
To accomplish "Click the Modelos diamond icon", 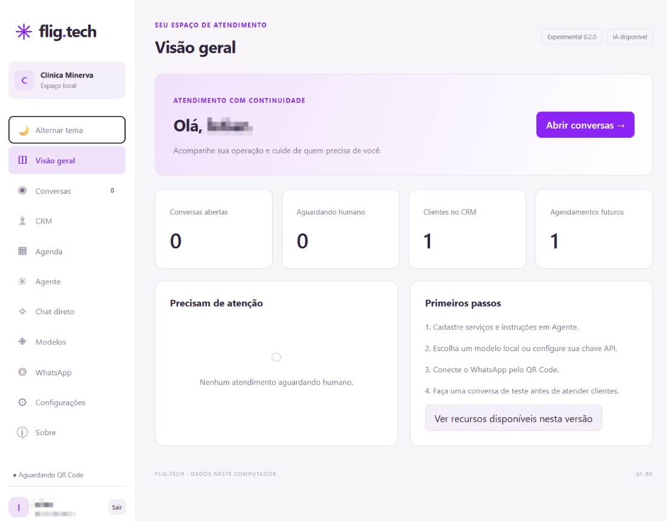I will pos(22,341).
